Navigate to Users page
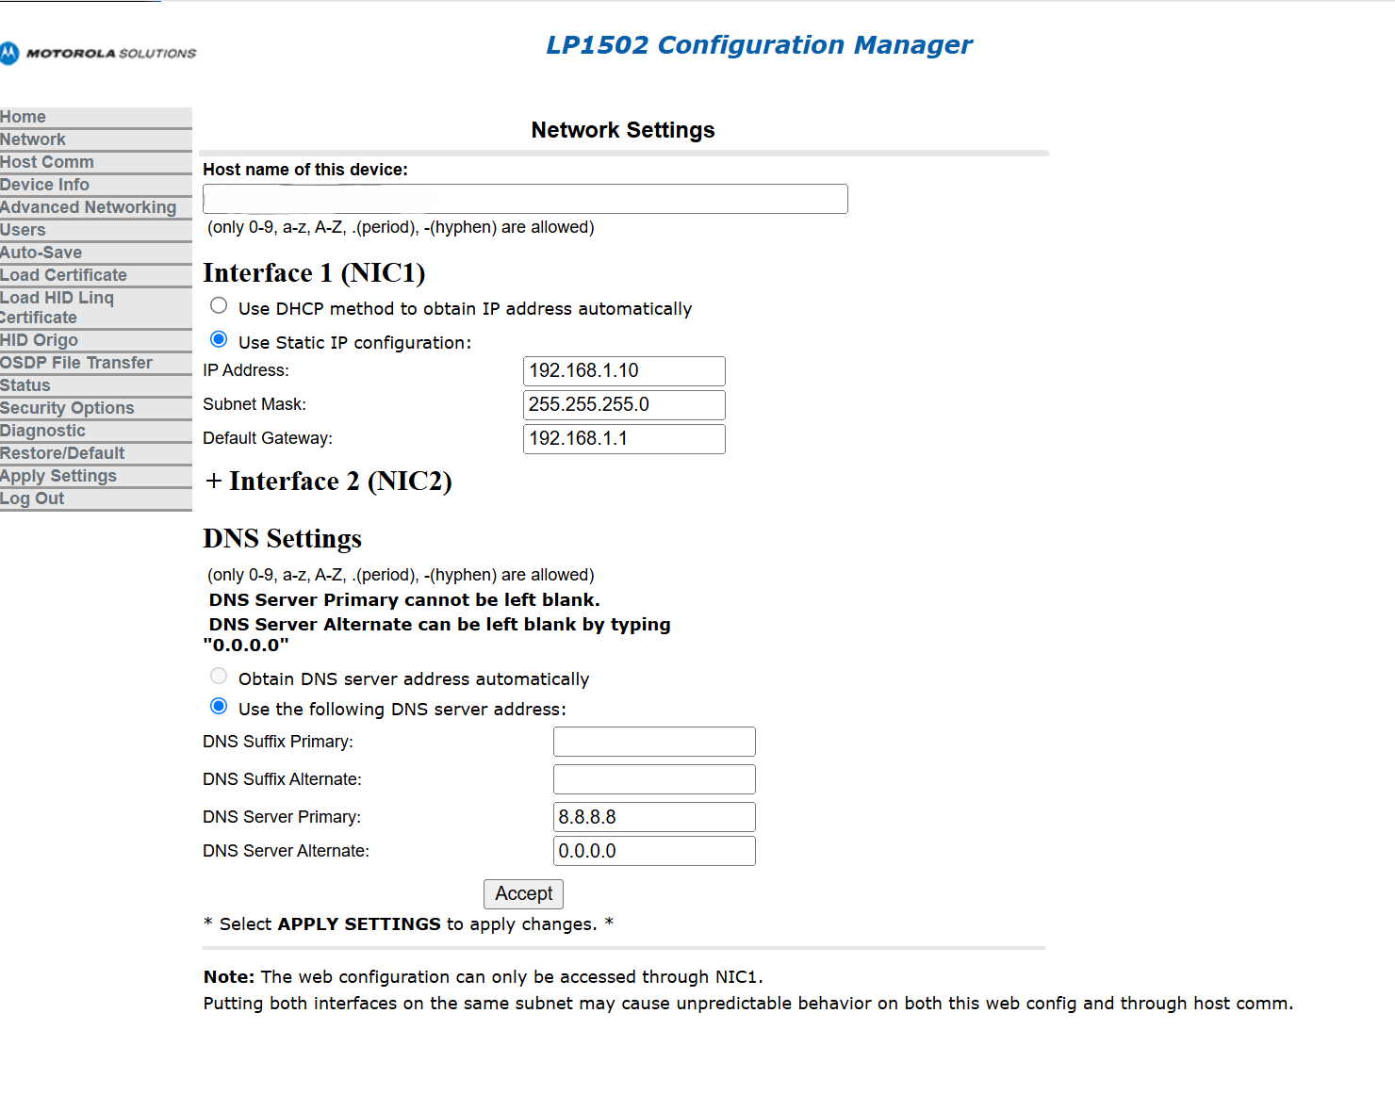Viewport: 1395px width, 1095px height. [23, 230]
